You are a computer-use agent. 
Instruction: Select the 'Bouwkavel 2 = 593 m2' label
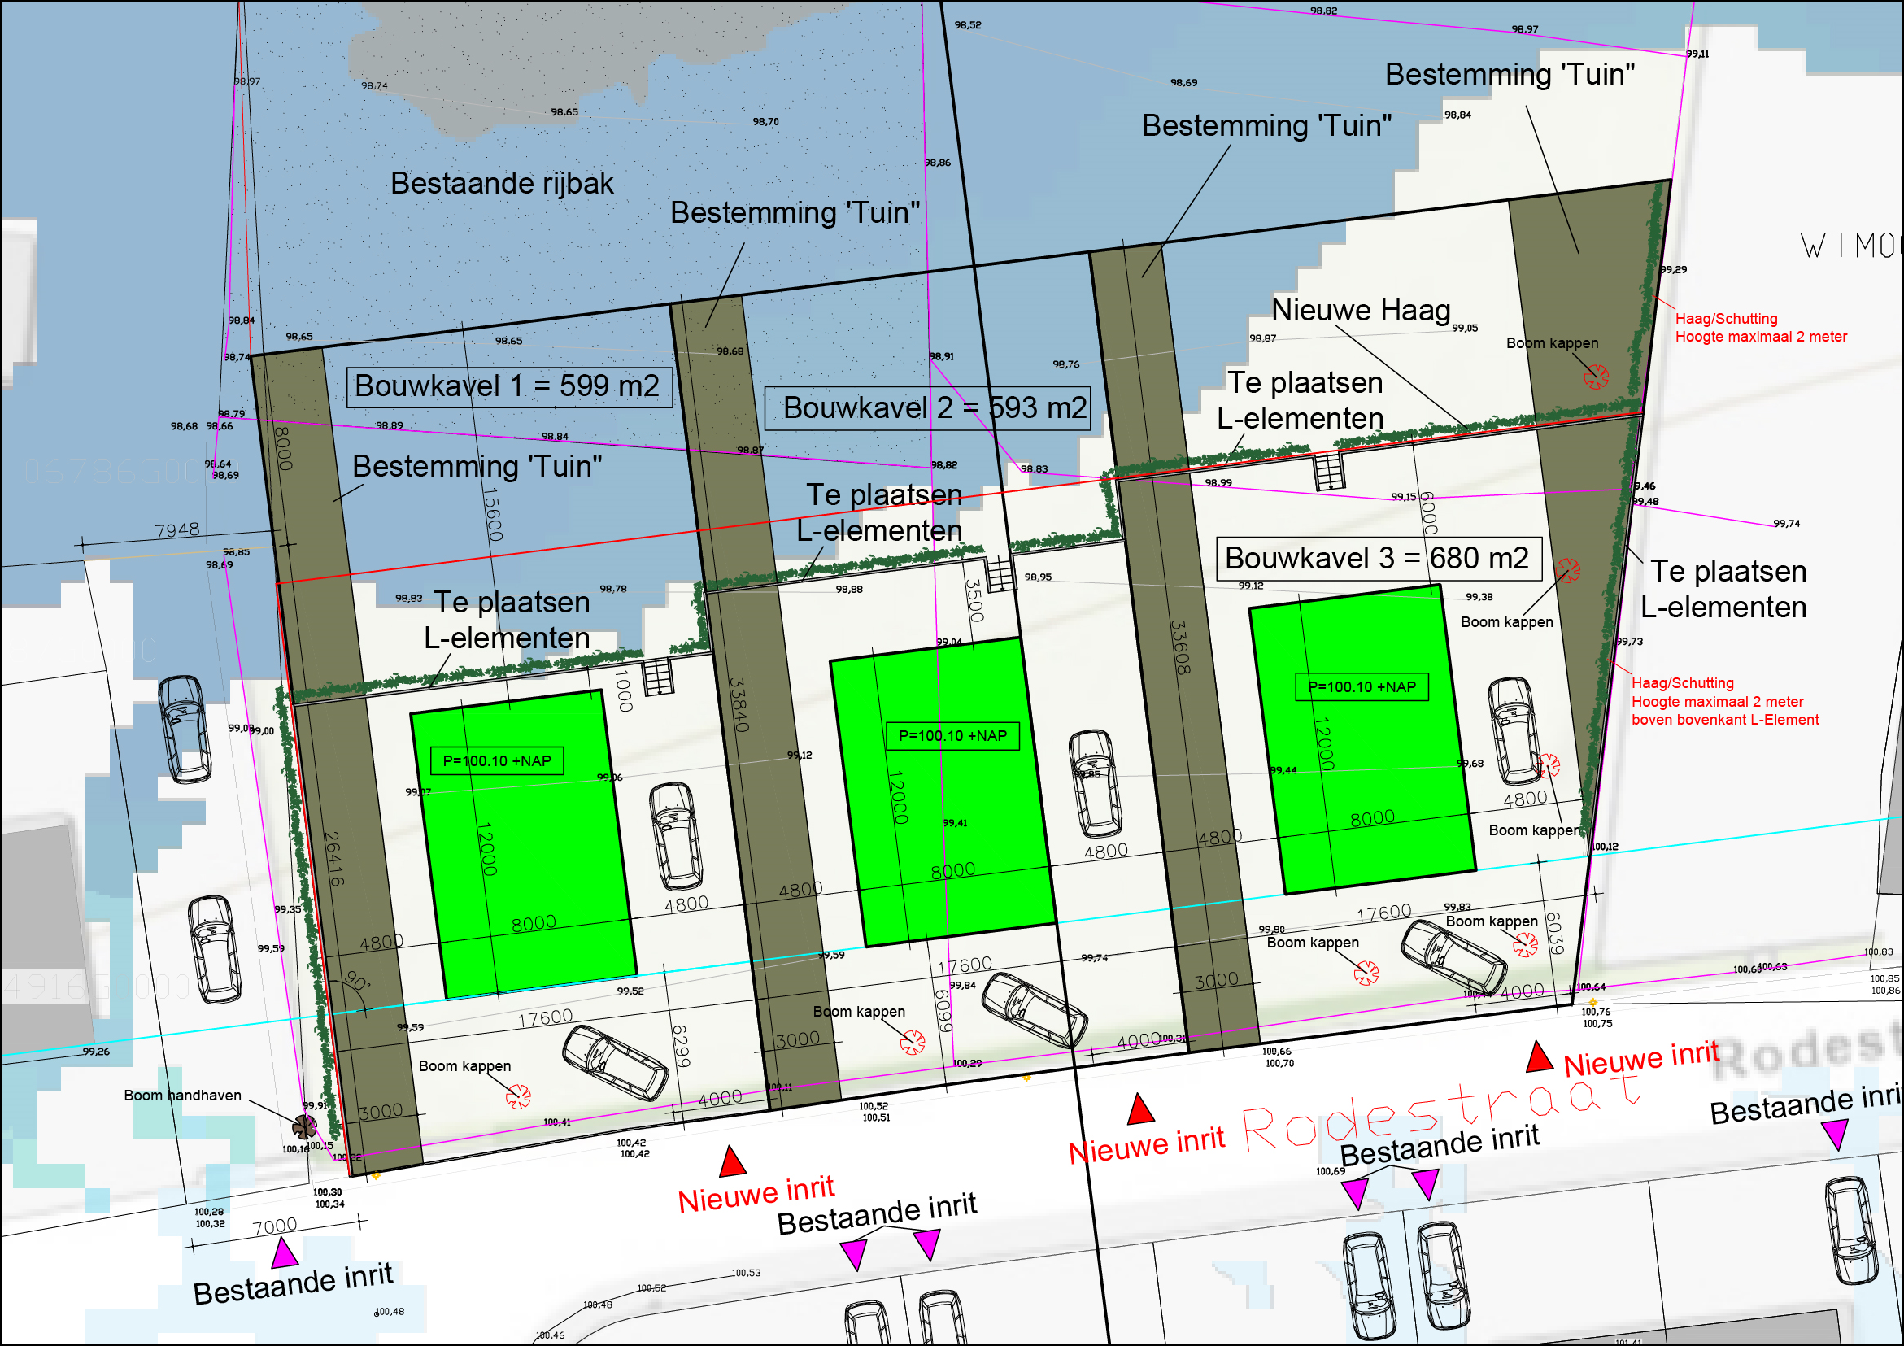[927, 408]
